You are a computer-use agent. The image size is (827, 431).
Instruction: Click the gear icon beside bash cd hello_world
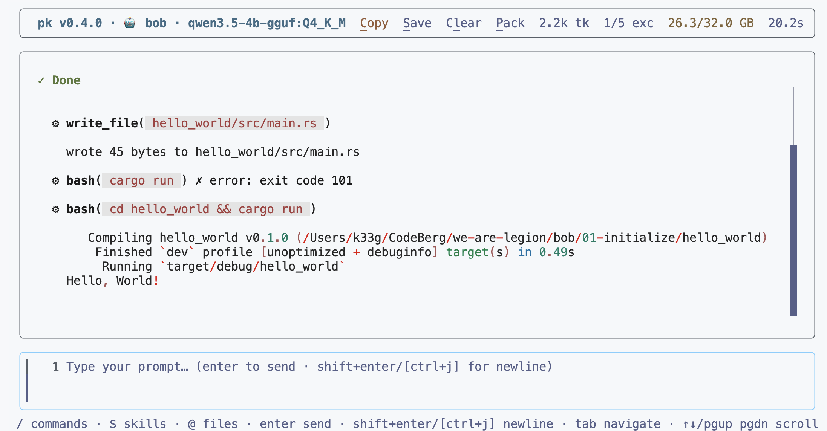(x=56, y=209)
